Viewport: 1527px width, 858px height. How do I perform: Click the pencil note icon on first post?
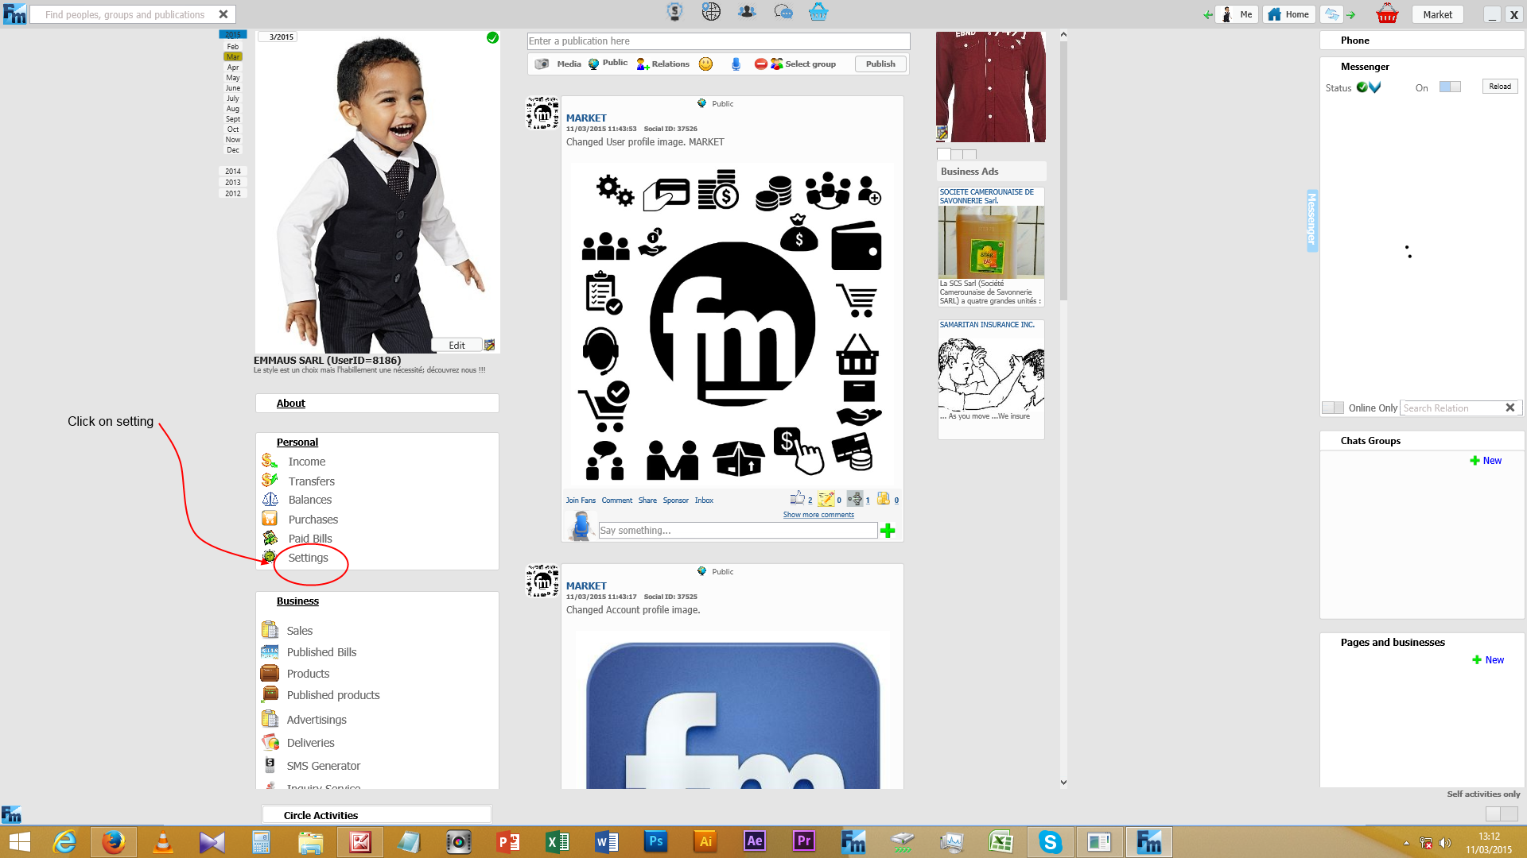(x=826, y=499)
